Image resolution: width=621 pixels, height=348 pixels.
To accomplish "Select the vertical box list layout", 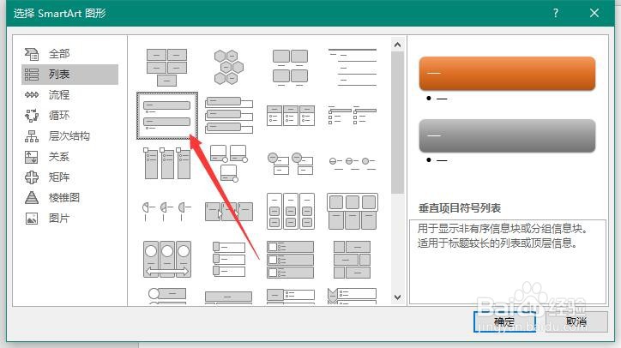I will (x=228, y=116).
